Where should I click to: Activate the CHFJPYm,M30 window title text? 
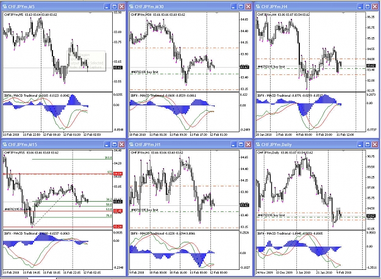(x=149, y=7)
